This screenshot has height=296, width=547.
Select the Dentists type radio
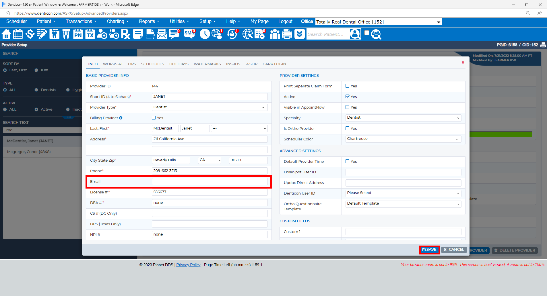click(x=36, y=90)
